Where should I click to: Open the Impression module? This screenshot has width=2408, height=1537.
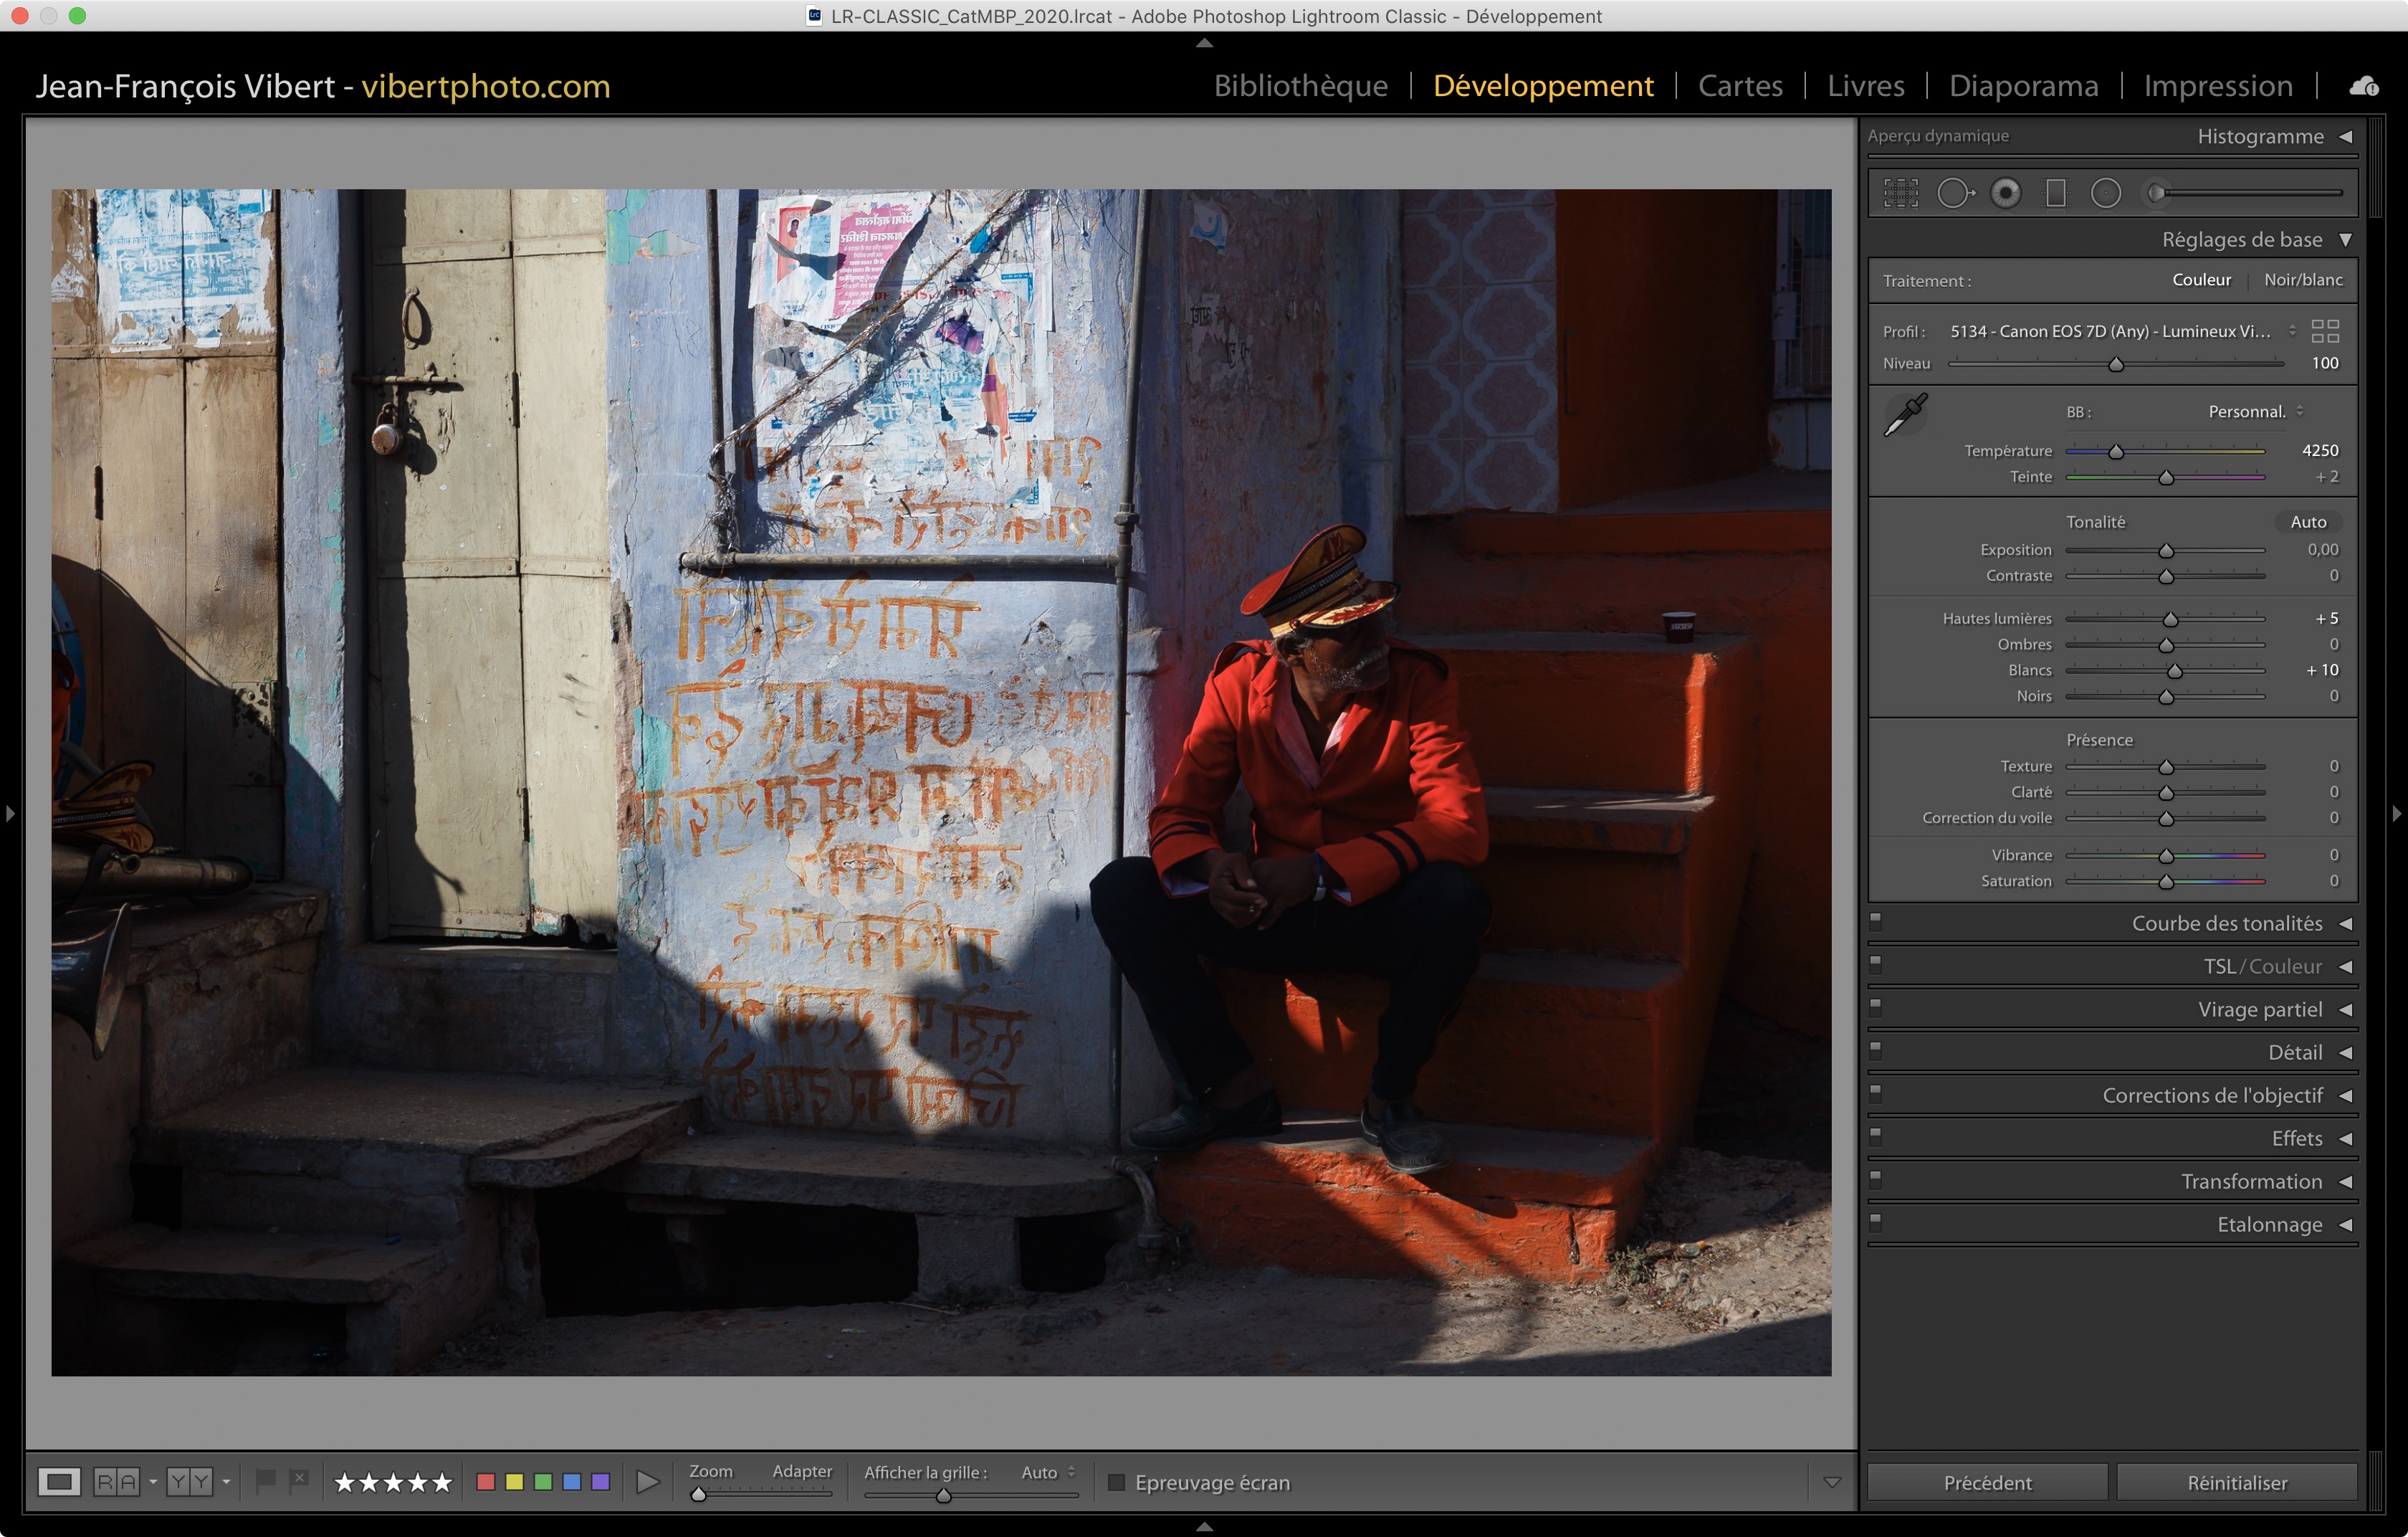[2217, 86]
